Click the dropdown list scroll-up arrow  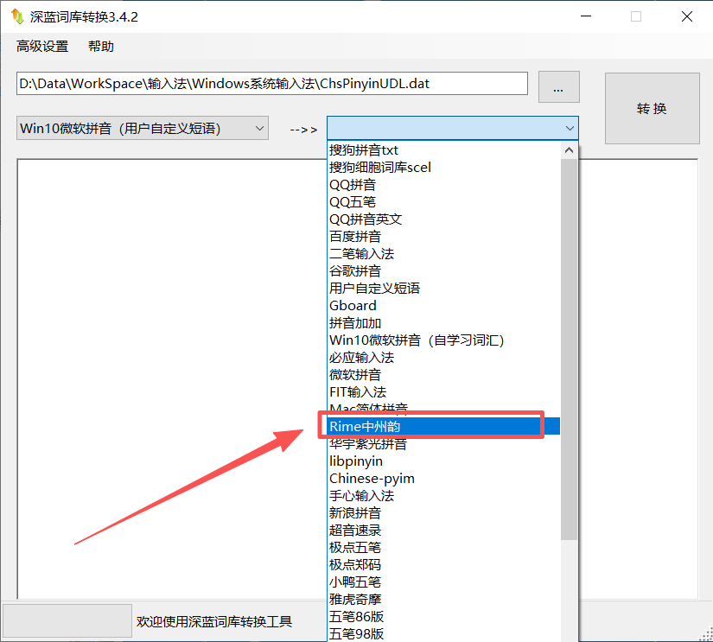(x=569, y=150)
